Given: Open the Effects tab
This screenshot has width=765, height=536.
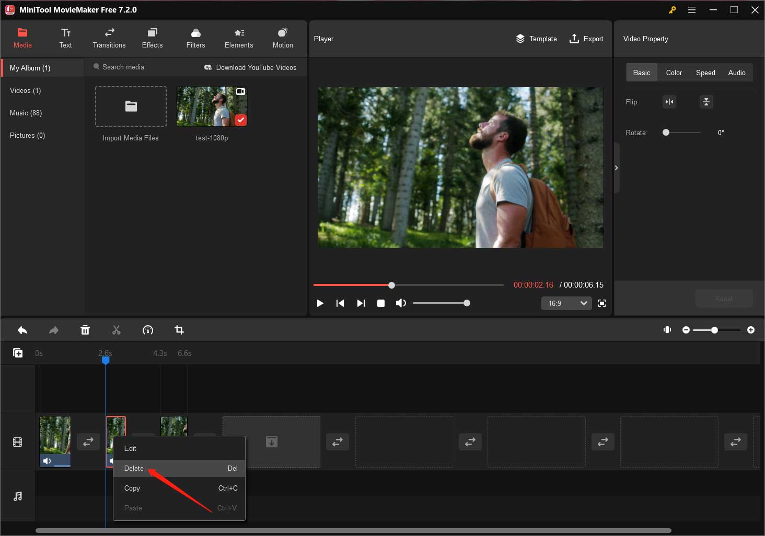Looking at the screenshot, I should [152, 39].
